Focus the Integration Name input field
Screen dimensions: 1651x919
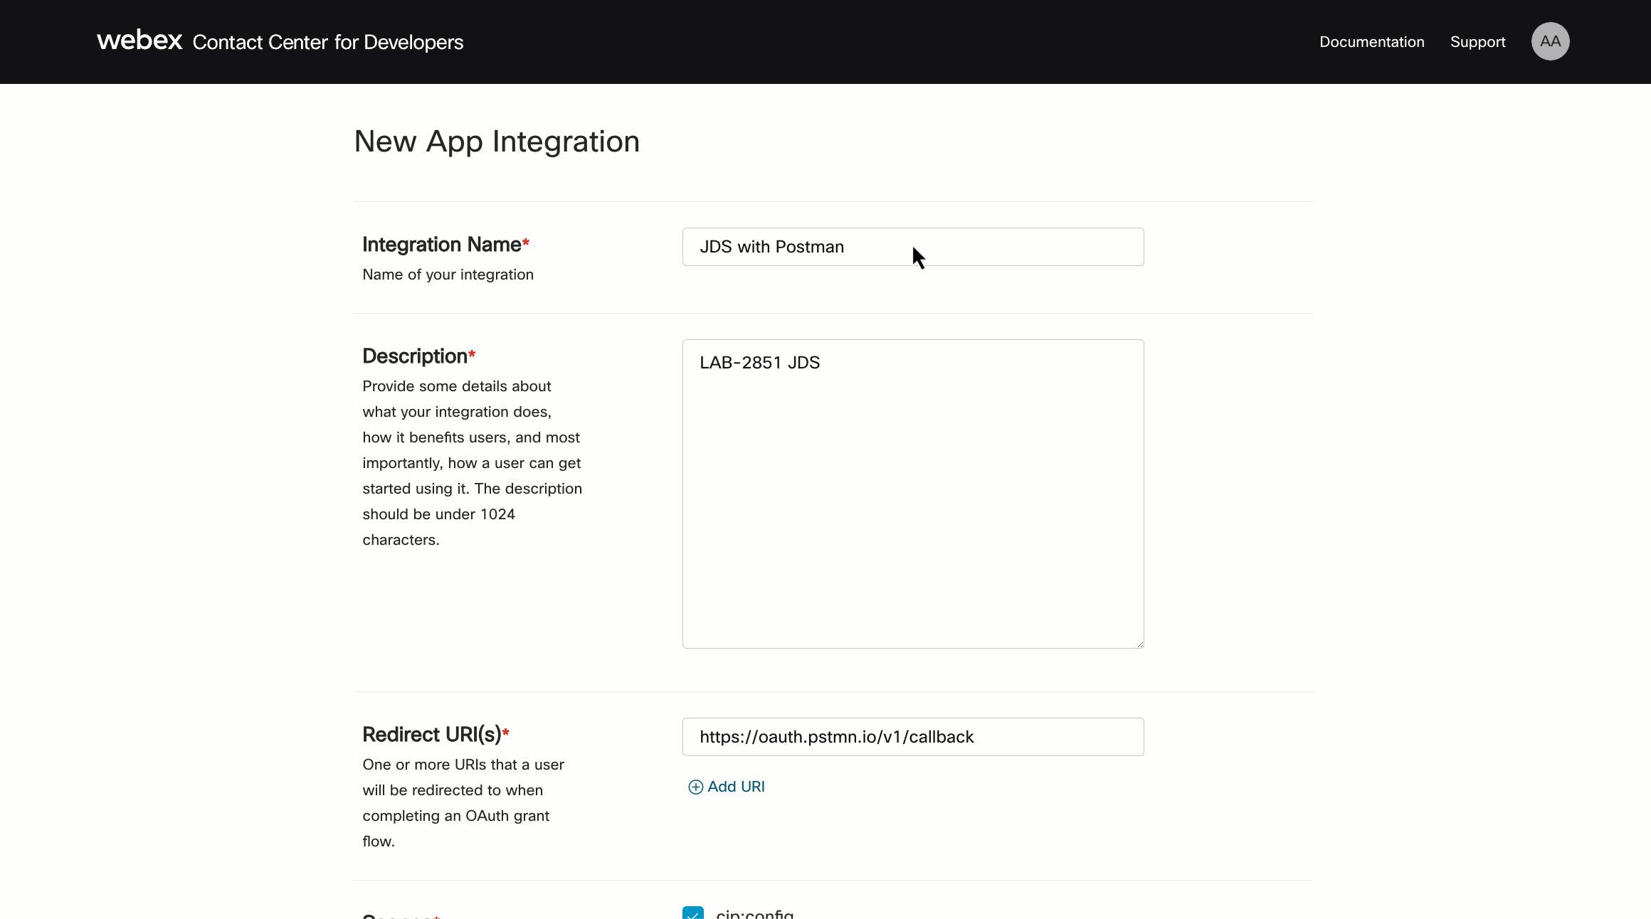(913, 247)
